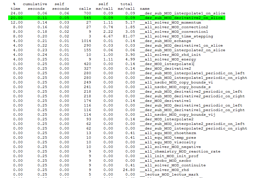Click __all_nscbc_MOD_copy_bounds_s name

[175, 87]
